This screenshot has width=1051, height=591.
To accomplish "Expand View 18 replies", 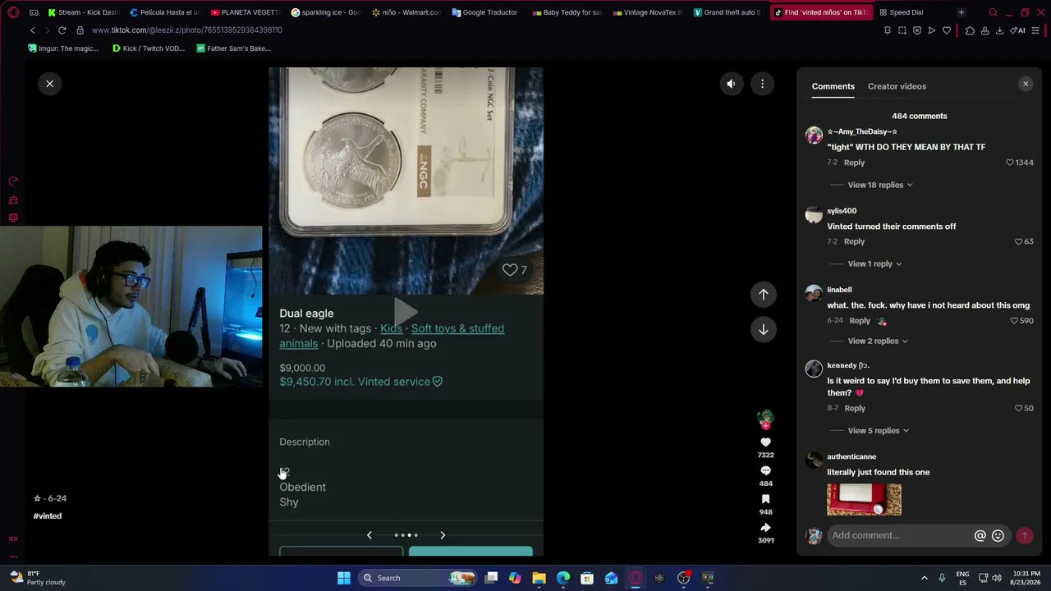I will (879, 185).
